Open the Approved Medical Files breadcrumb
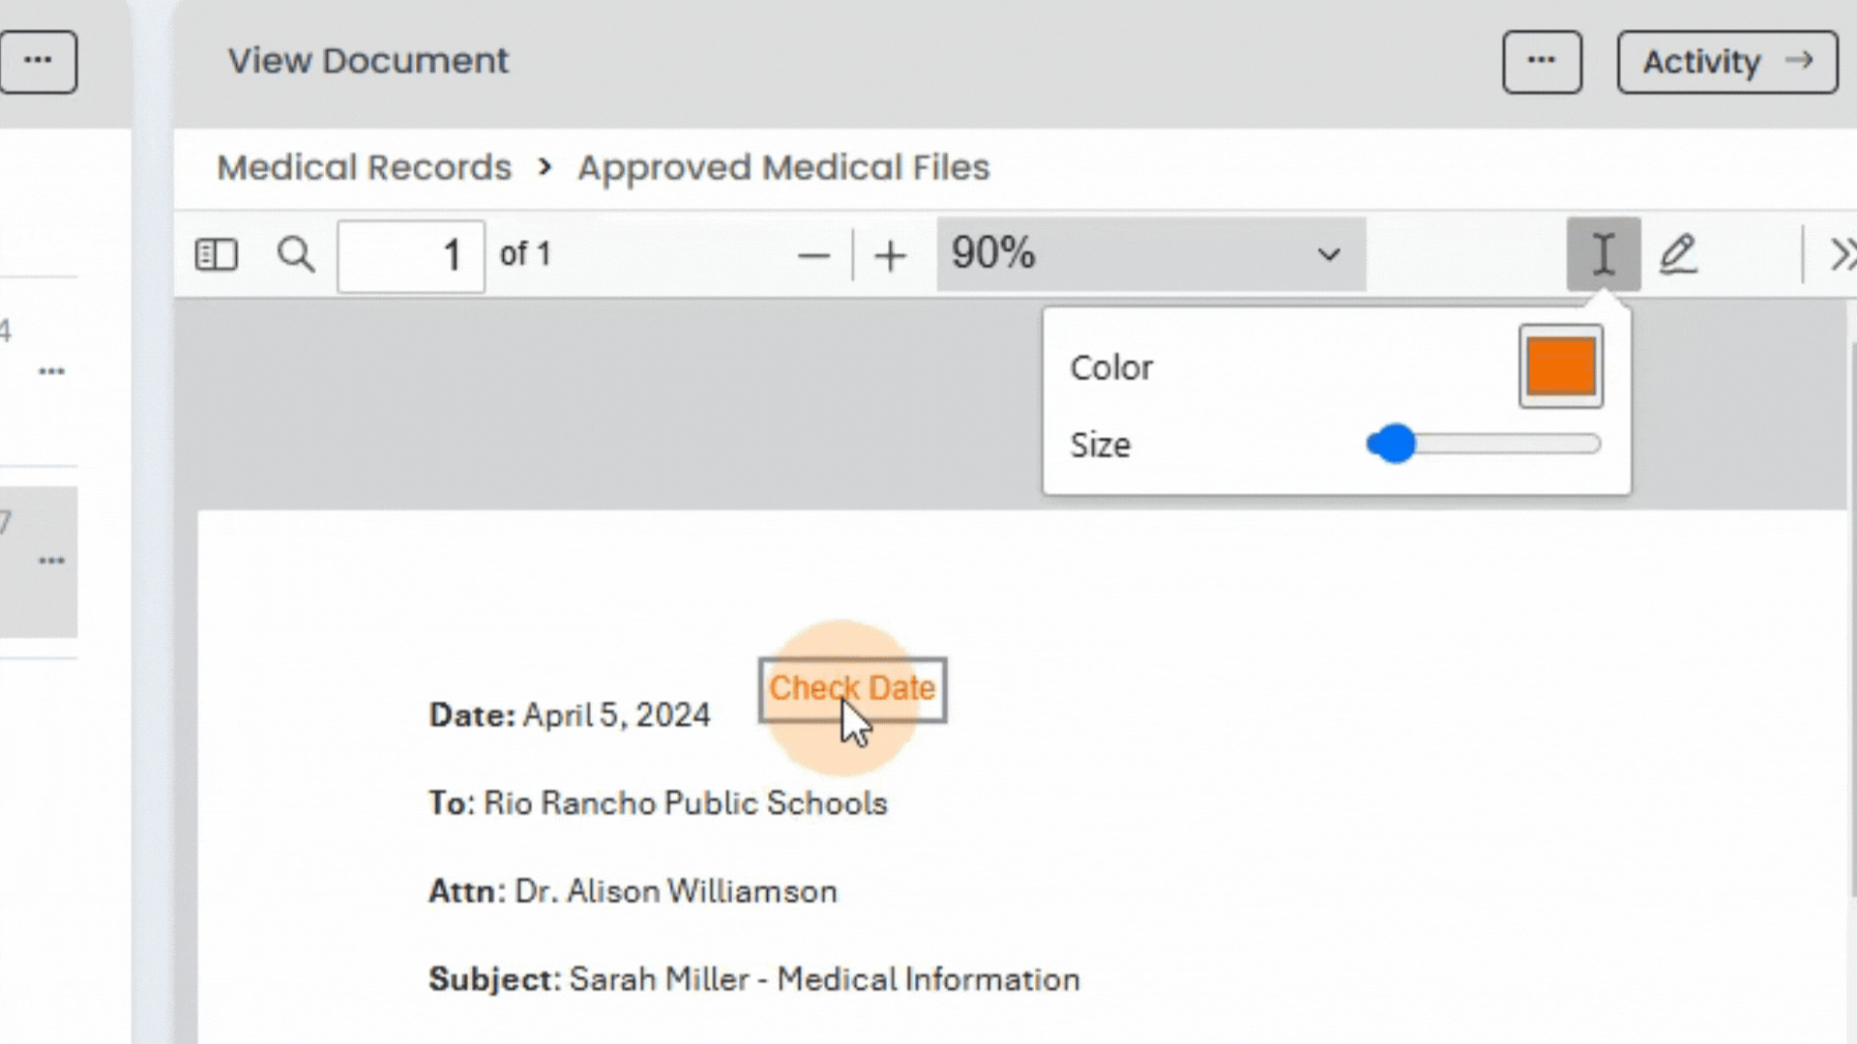 (782, 166)
